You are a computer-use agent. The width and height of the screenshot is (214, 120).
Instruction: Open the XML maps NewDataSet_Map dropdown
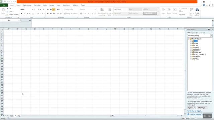pyautogui.click(x=211, y=36)
